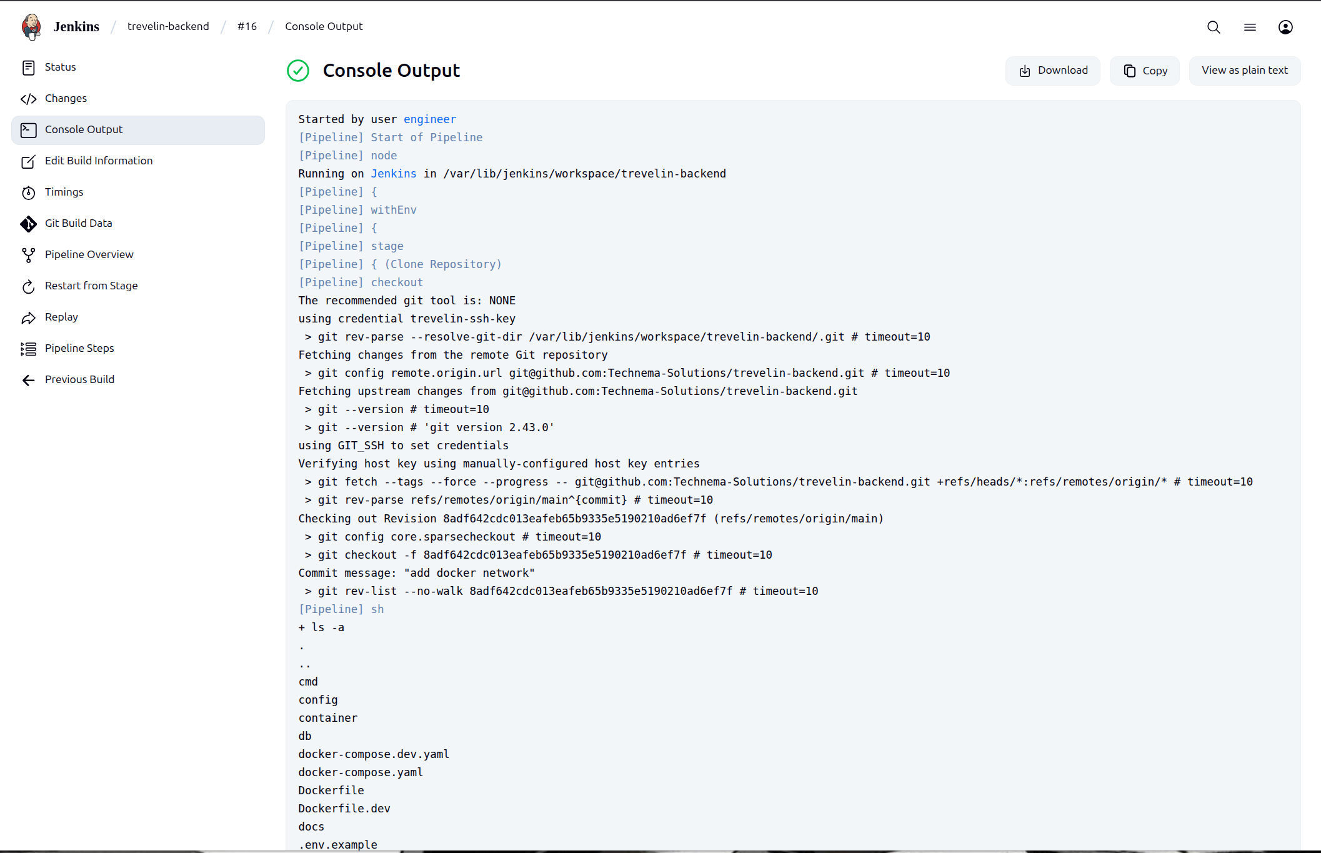The height and width of the screenshot is (853, 1321).
Task: Restart the pipeline from a stage
Action: coord(91,286)
